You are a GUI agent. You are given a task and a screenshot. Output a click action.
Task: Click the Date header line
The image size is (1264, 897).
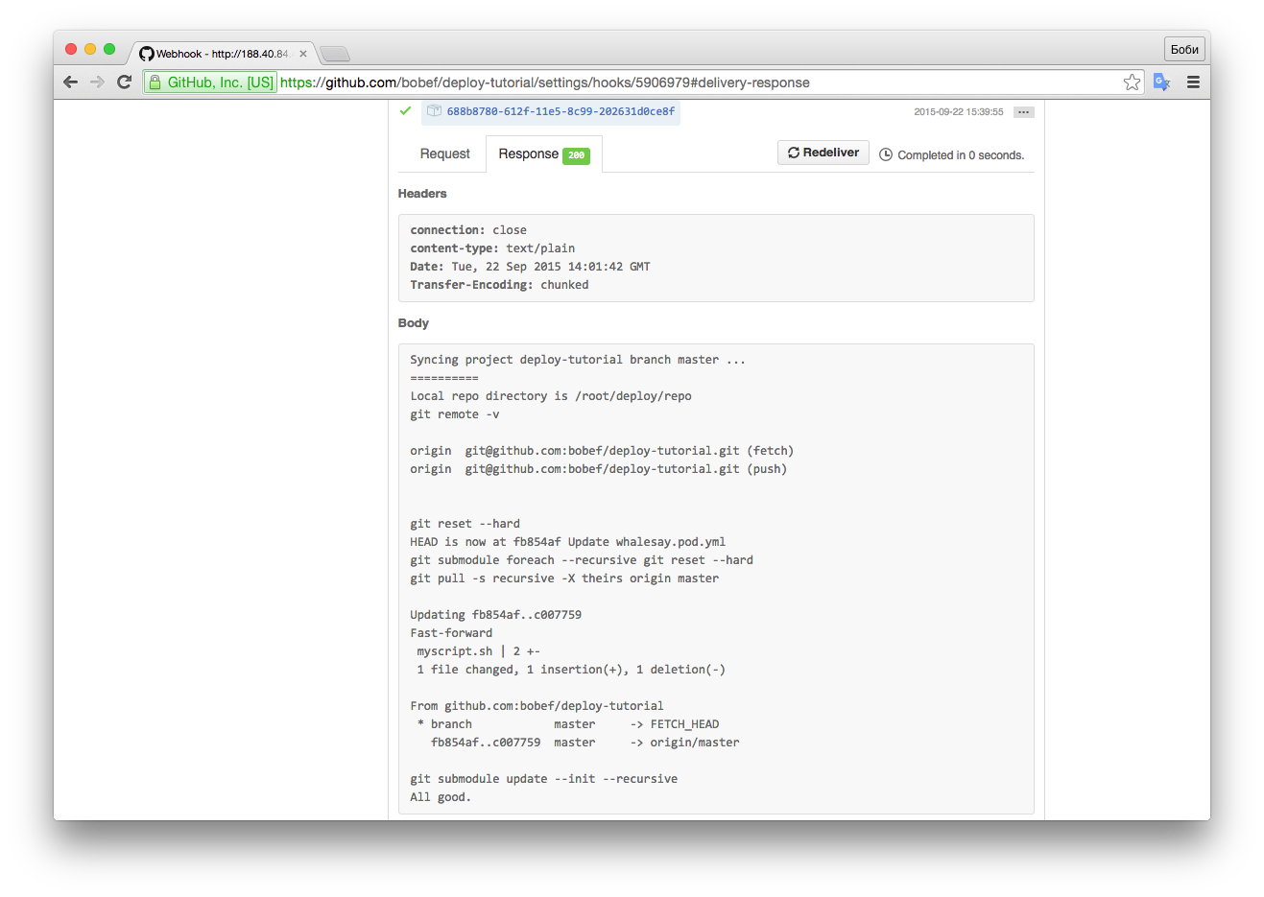[530, 267]
